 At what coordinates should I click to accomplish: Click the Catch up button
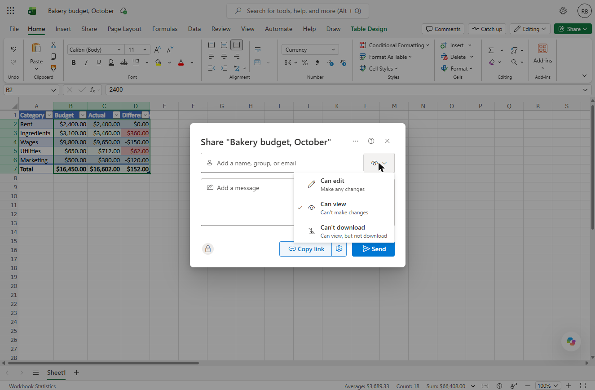click(487, 29)
